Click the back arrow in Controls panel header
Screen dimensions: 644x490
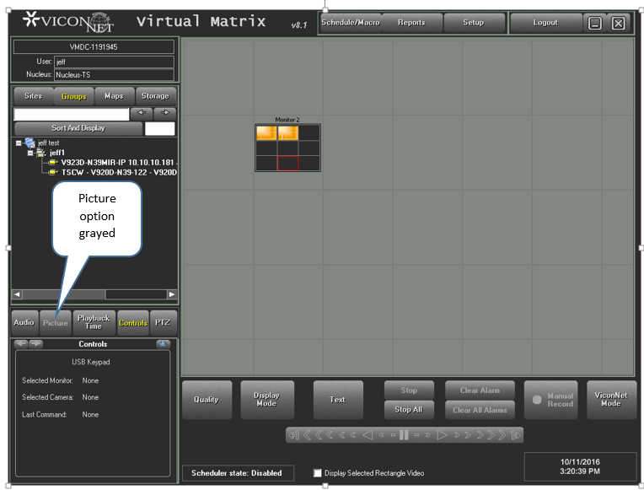(x=21, y=344)
